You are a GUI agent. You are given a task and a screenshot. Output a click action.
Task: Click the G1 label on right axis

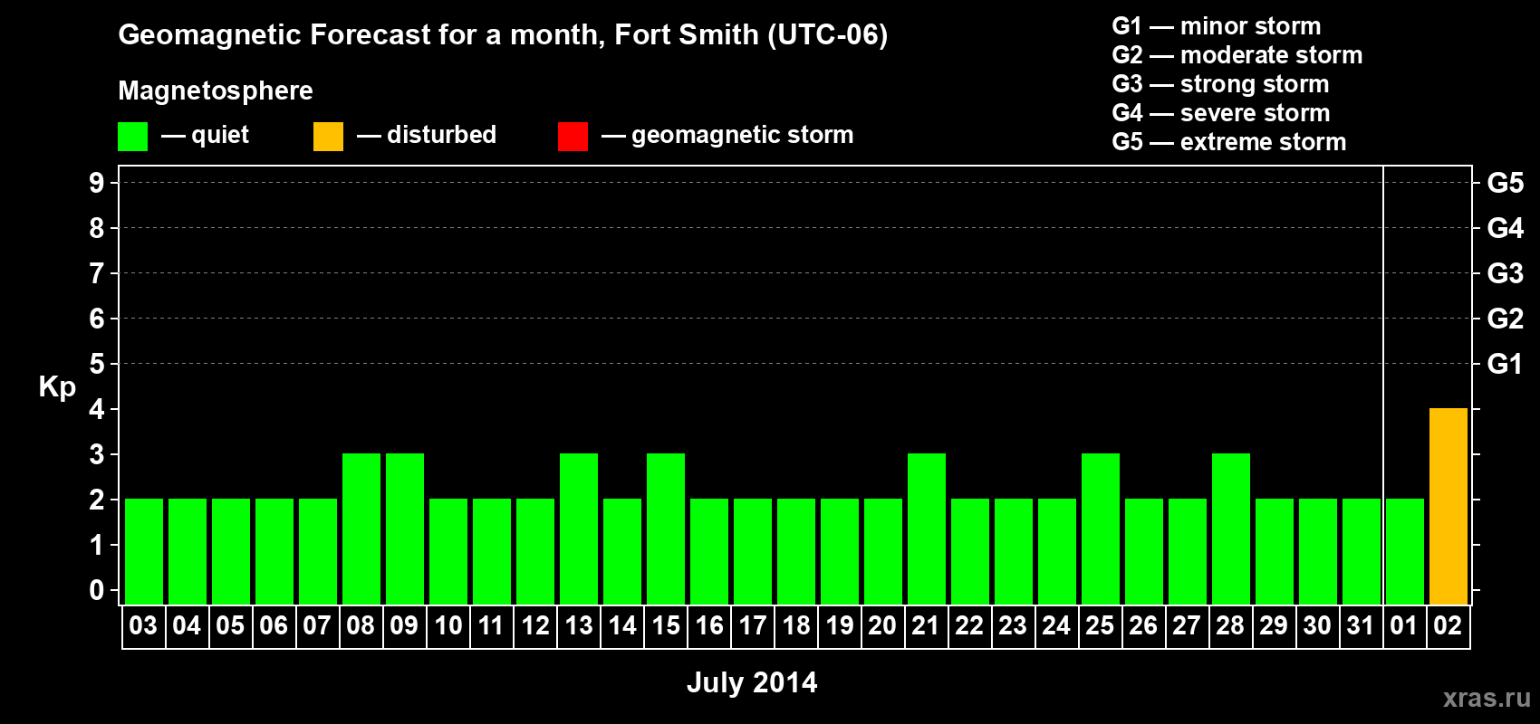(x=1506, y=364)
